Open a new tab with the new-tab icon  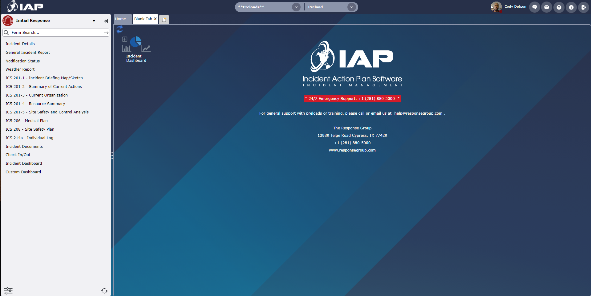click(x=164, y=19)
